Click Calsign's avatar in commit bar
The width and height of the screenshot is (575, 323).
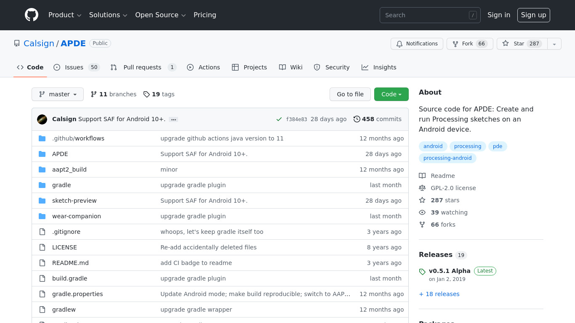tap(42, 119)
